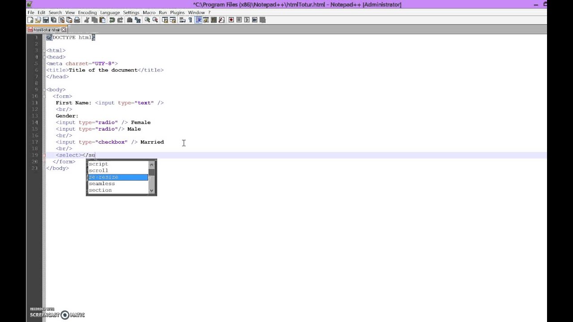Click the Copy toolbar icon
This screenshot has height=322, width=573.
coord(94,20)
